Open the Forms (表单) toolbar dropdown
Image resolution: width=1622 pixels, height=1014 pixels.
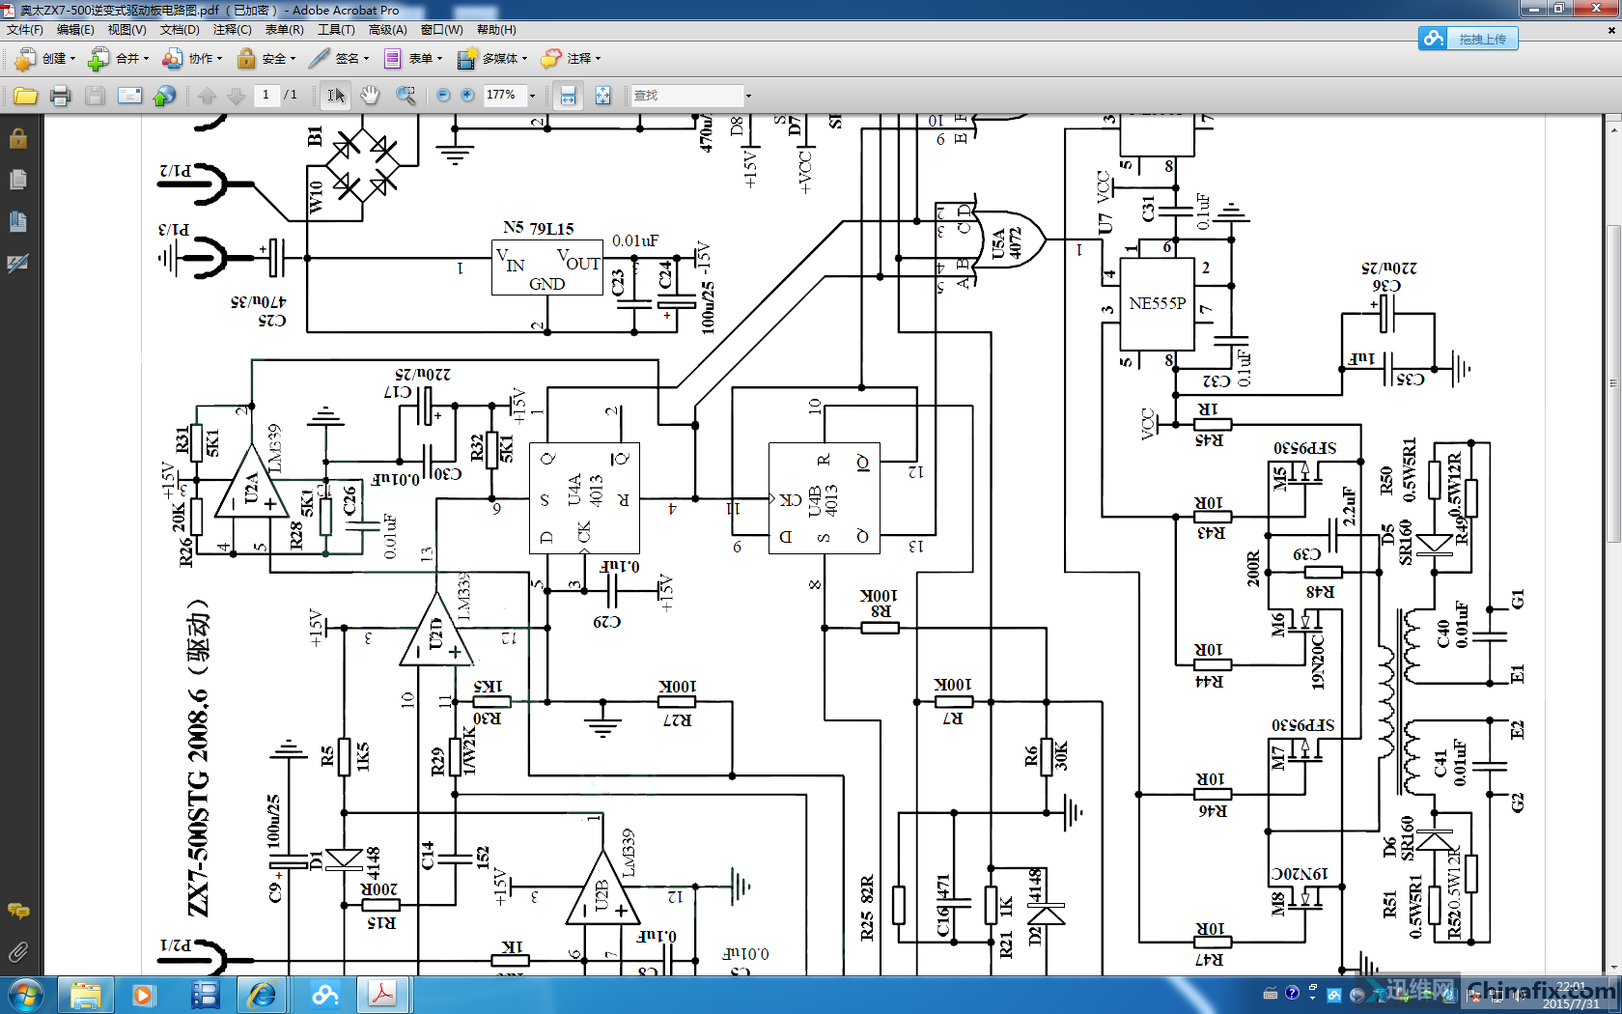point(412,59)
